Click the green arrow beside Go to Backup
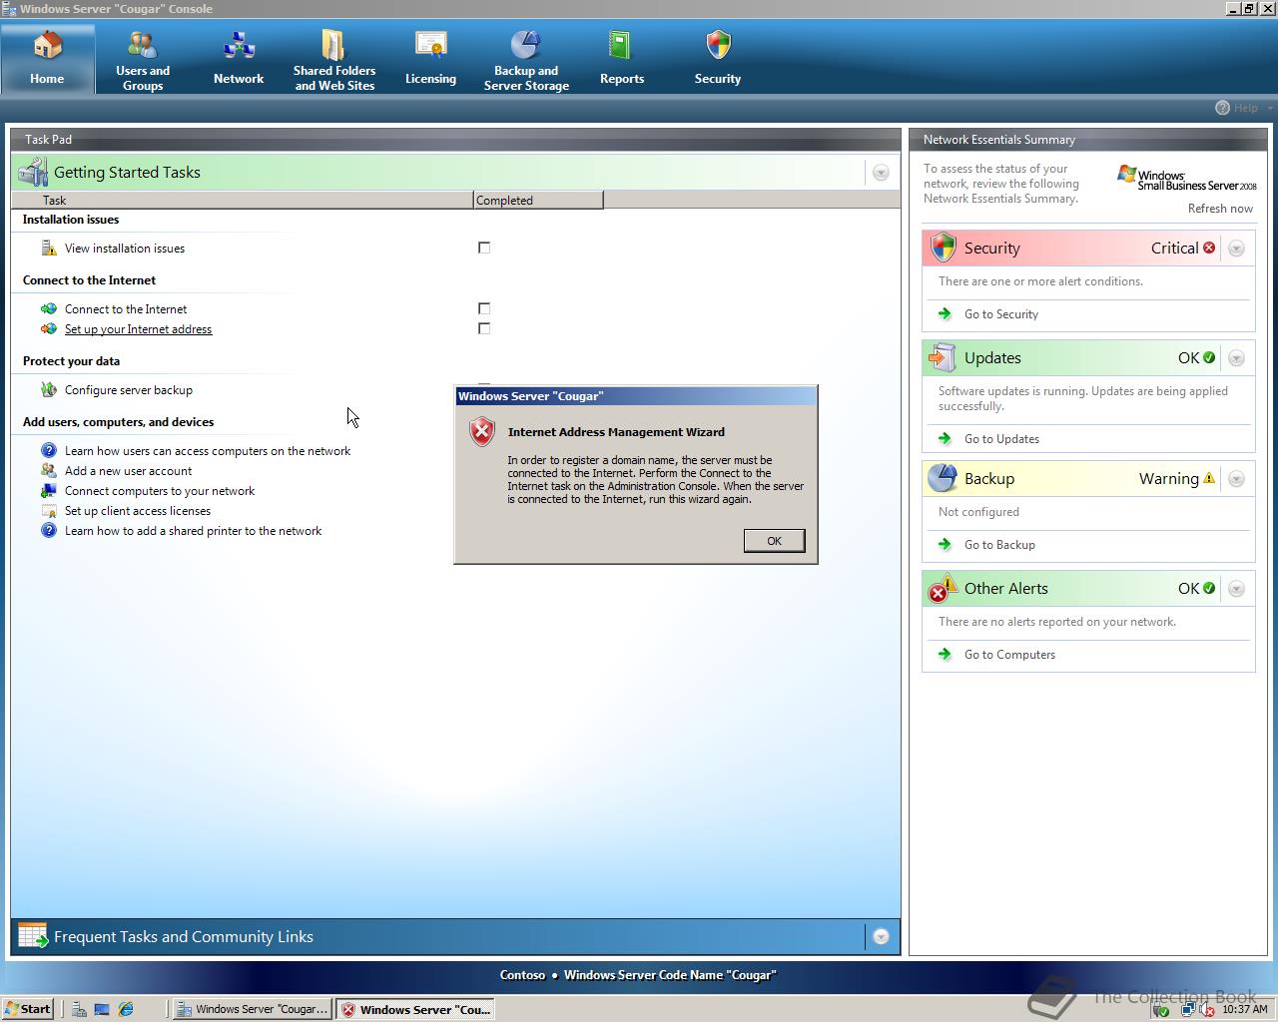Image resolution: width=1278 pixels, height=1022 pixels. [x=945, y=544]
